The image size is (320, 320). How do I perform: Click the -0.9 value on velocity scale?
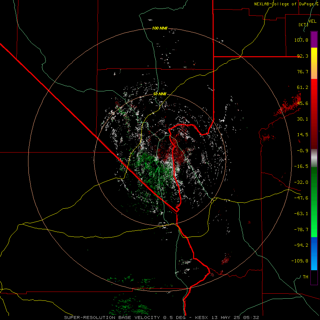coord(303,151)
